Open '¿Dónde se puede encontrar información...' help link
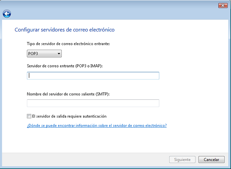The image size is (231, 169). (97, 126)
